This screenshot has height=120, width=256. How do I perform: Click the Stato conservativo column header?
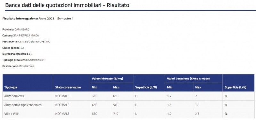click(x=68, y=87)
